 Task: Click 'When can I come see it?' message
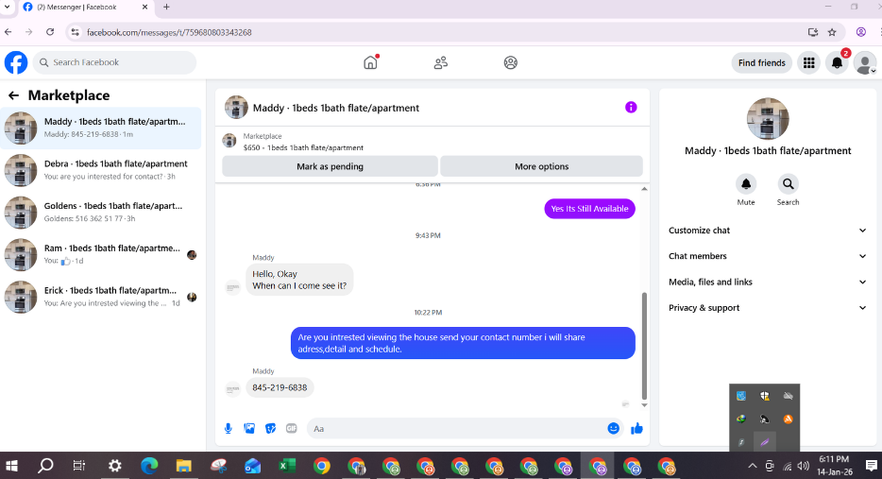click(299, 286)
